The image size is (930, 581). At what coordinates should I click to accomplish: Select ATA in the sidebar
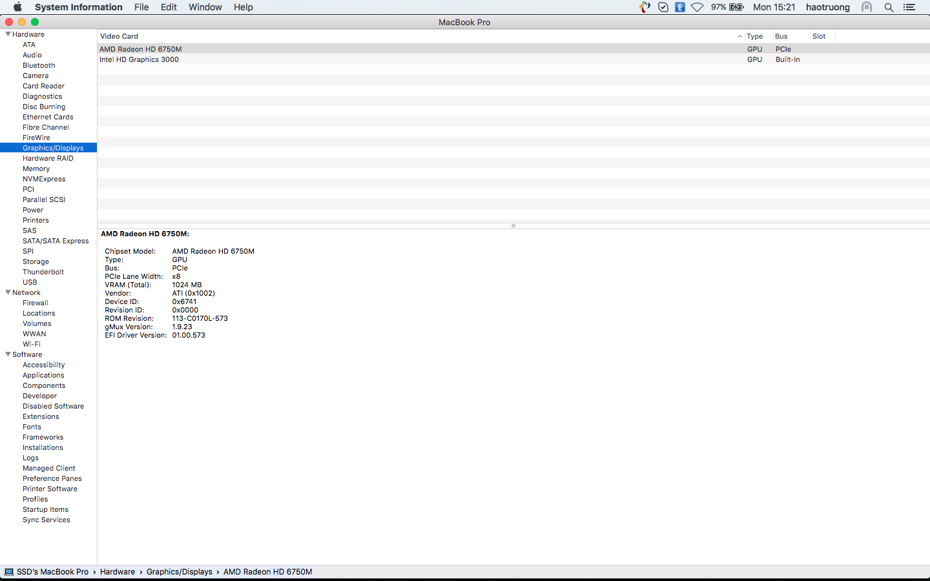pyautogui.click(x=29, y=45)
